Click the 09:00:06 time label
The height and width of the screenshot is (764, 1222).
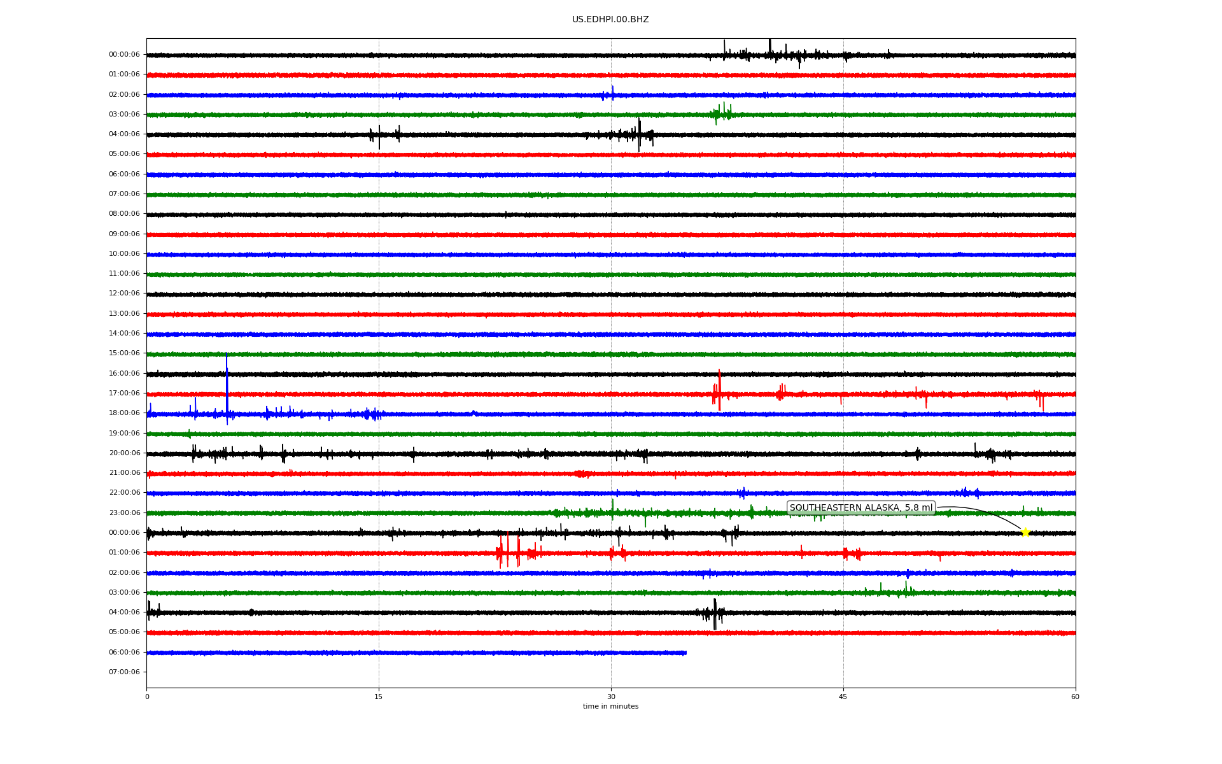[124, 234]
